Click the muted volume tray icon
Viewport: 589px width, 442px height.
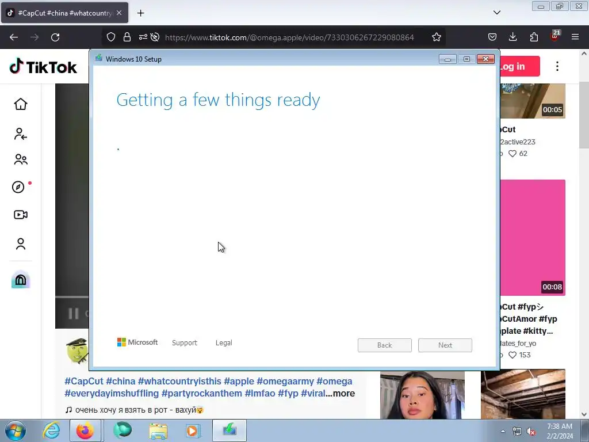[x=531, y=432]
